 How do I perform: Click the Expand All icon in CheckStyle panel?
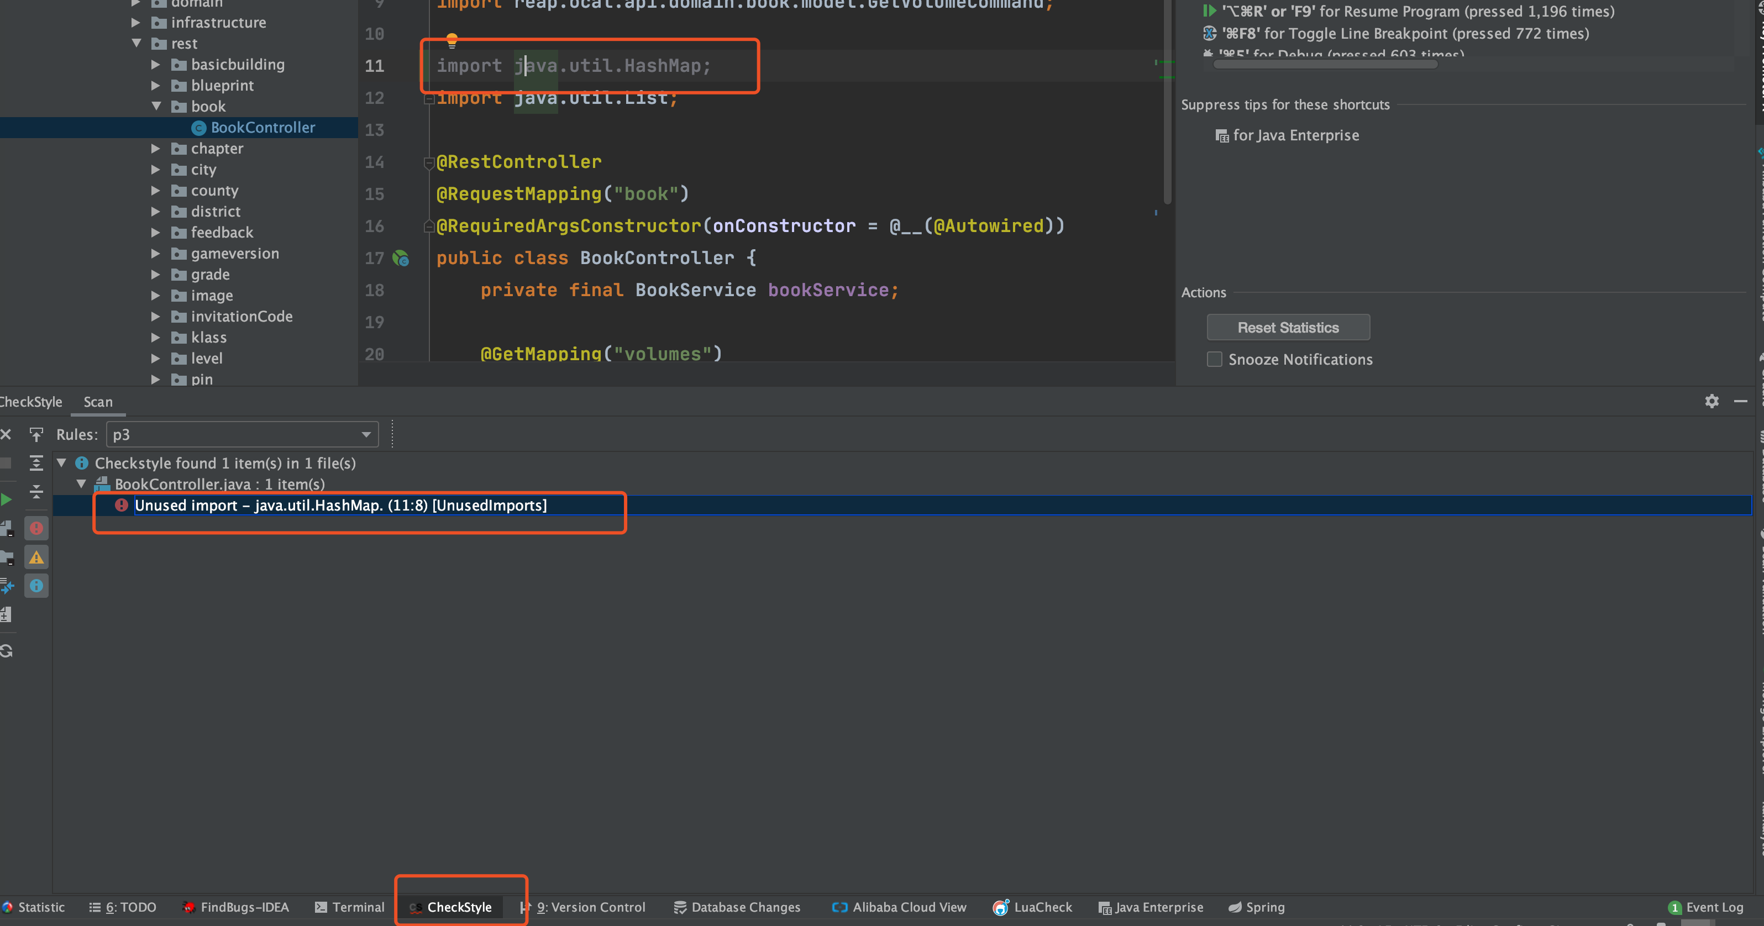[36, 464]
